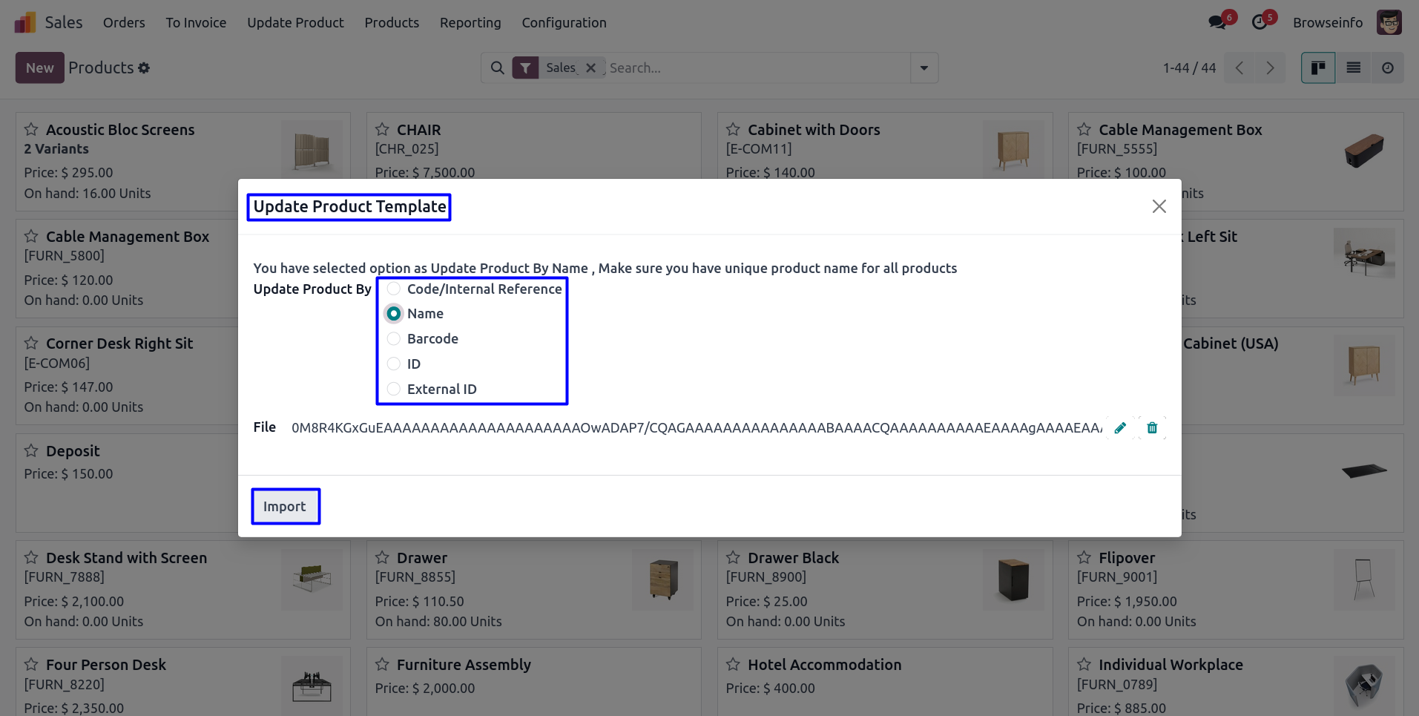Viewport: 1419px width, 716px height.
Task: Go to the To Invoice menu
Action: pos(196,22)
